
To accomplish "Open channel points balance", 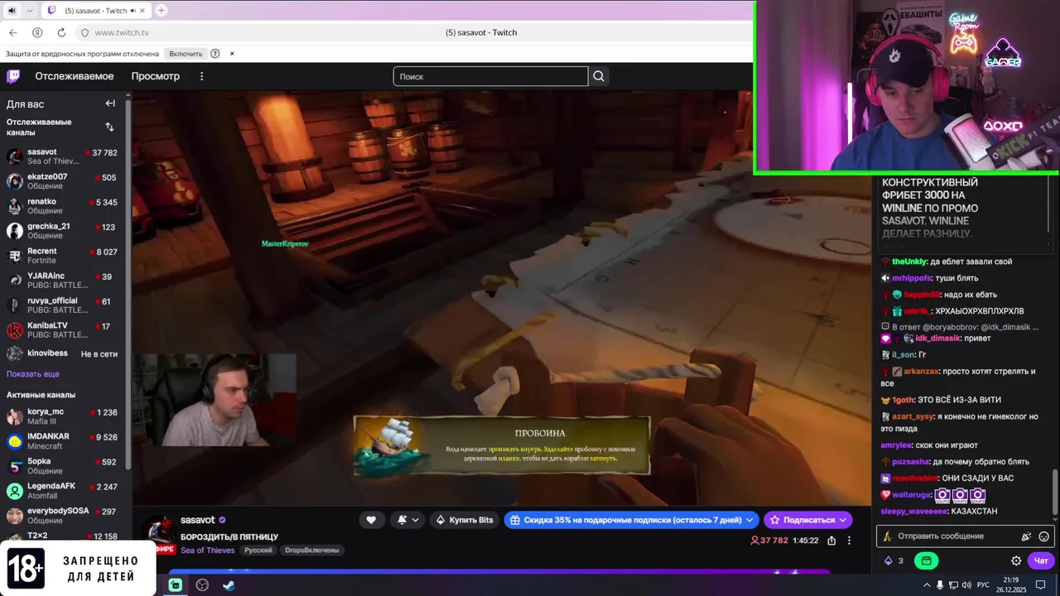I will pos(894,560).
